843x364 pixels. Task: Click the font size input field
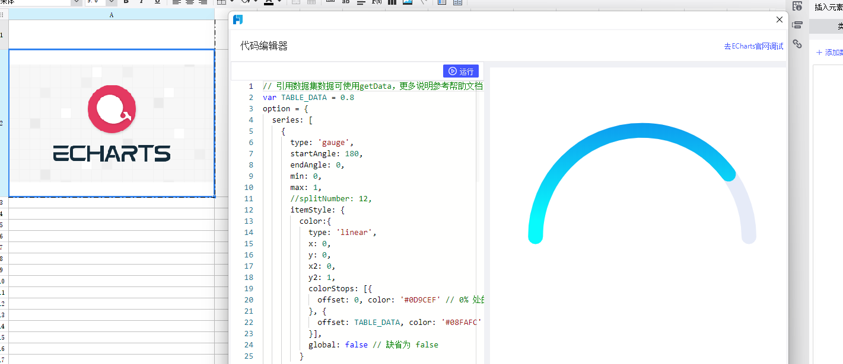pos(95,2)
